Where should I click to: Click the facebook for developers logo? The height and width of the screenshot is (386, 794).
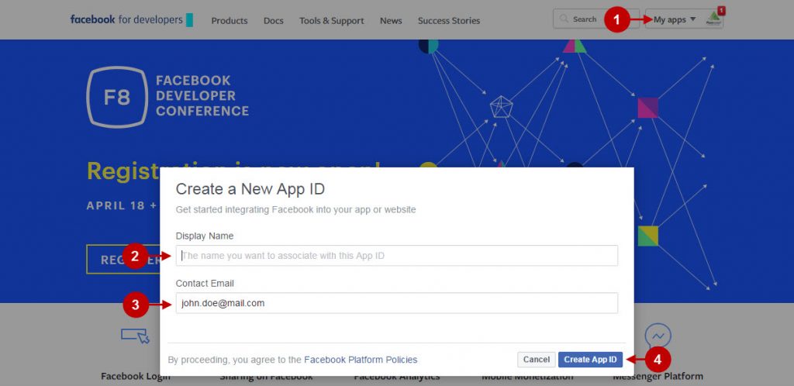click(x=131, y=19)
